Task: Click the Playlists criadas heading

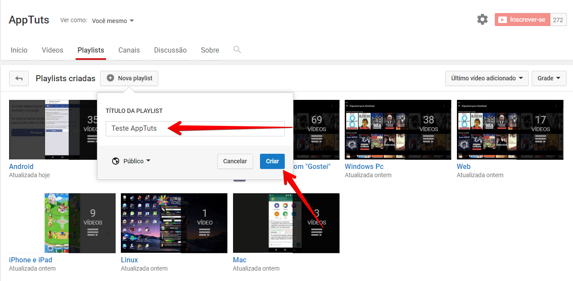Action: (x=65, y=79)
